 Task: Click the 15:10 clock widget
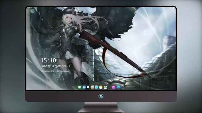tap(48, 60)
